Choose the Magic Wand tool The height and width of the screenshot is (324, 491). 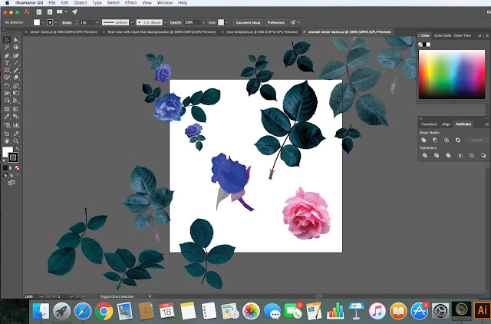click(7, 48)
